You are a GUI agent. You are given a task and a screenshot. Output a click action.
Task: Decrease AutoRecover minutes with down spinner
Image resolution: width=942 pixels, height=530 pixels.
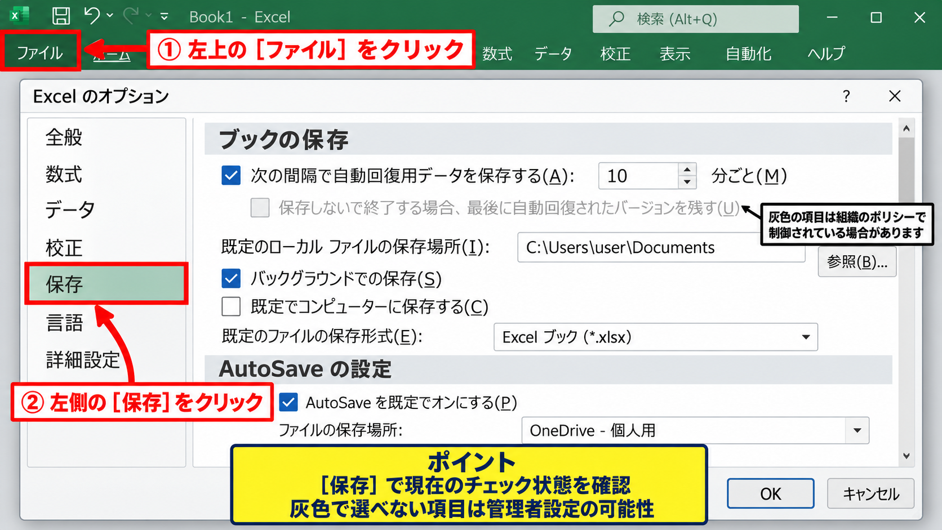[687, 182]
